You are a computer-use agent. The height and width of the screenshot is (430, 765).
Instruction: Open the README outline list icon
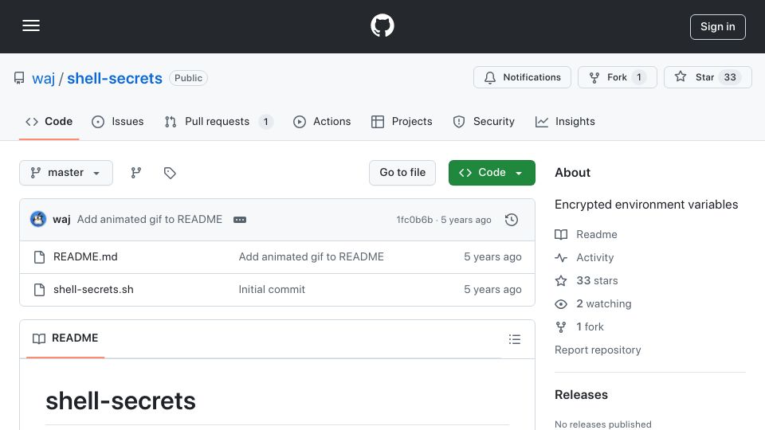click(514, 339)
